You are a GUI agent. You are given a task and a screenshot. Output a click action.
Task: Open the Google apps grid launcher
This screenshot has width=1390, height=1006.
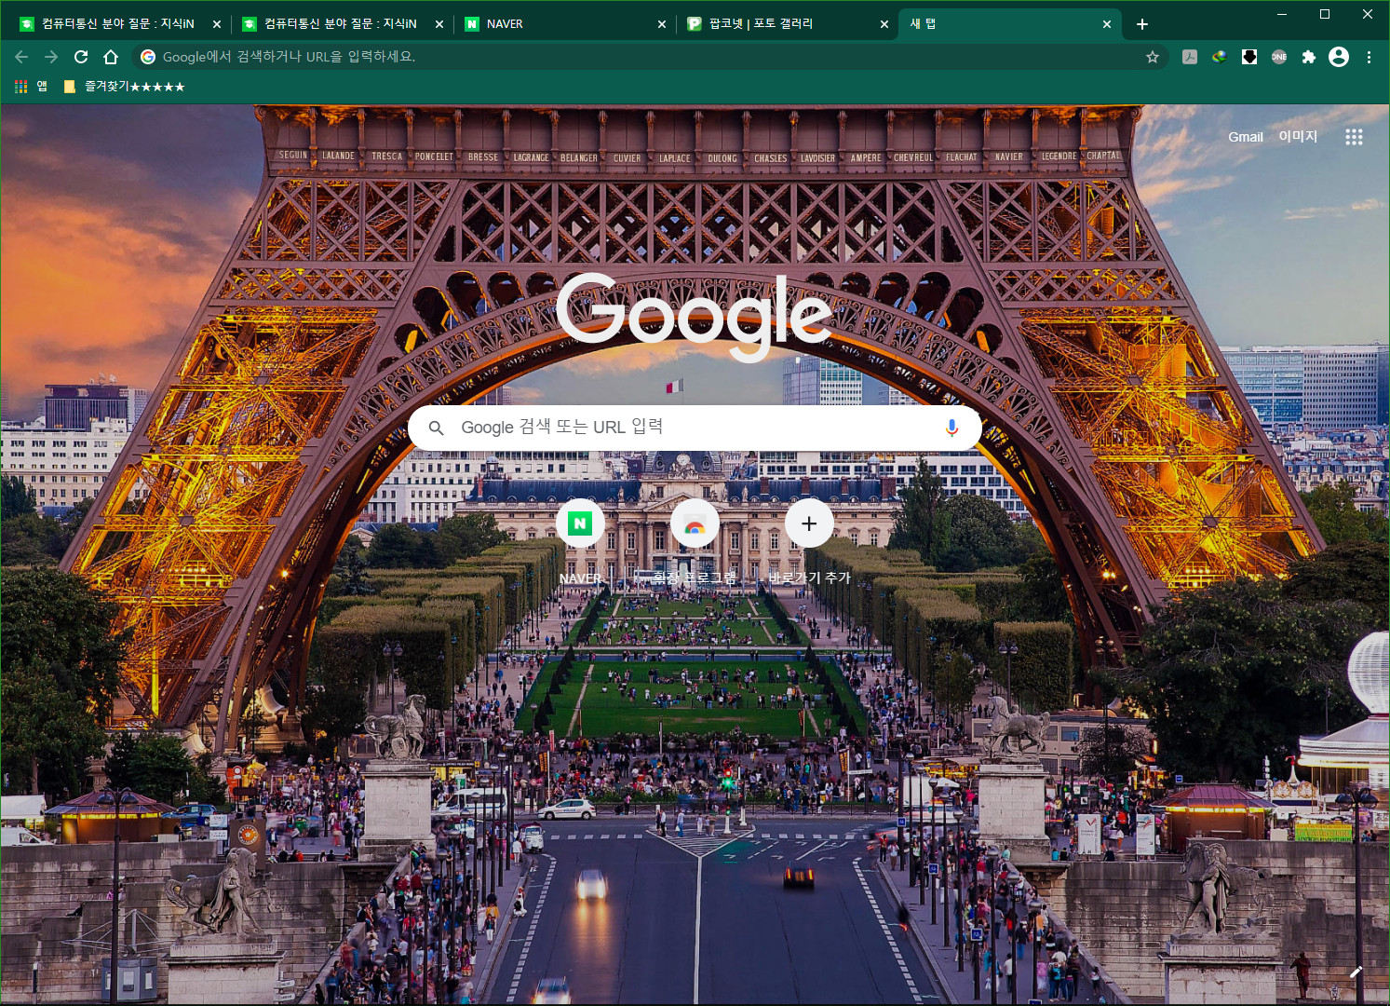(x=1354, y=137)
